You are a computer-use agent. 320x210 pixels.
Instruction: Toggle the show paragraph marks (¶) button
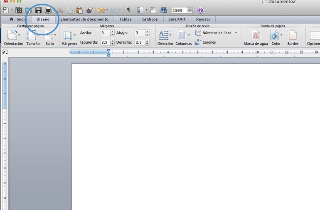128,10
